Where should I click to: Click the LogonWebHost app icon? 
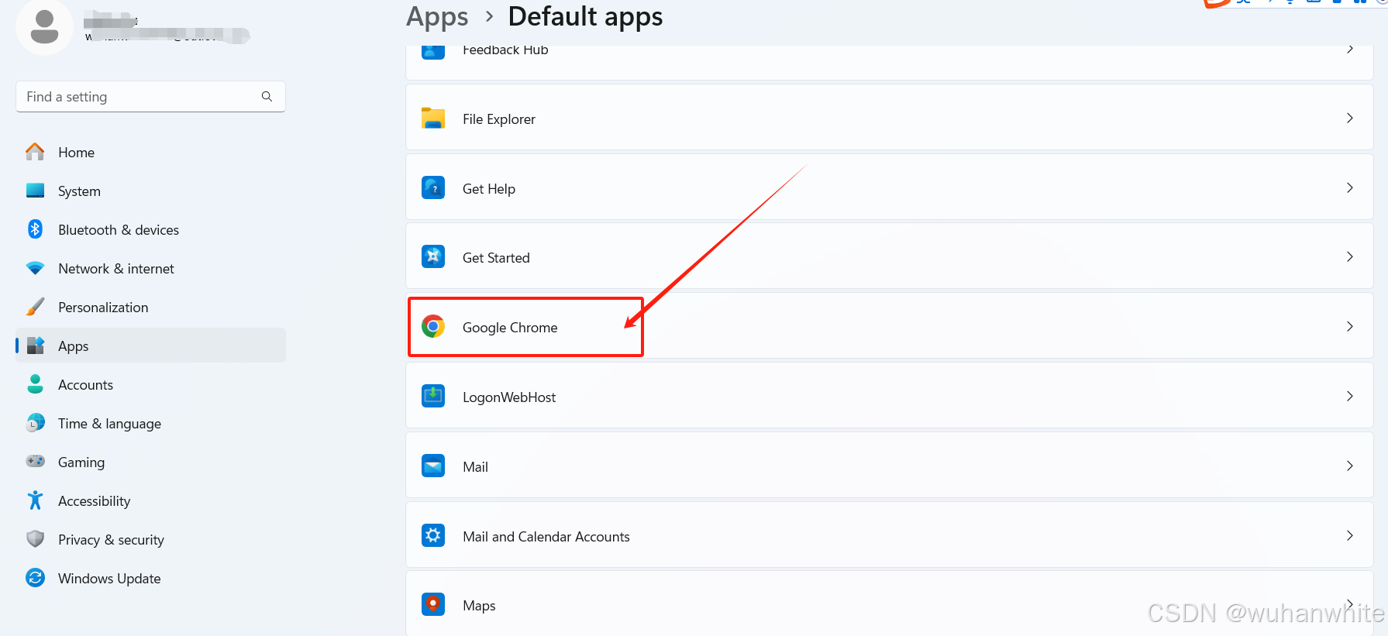coord(433,396)
